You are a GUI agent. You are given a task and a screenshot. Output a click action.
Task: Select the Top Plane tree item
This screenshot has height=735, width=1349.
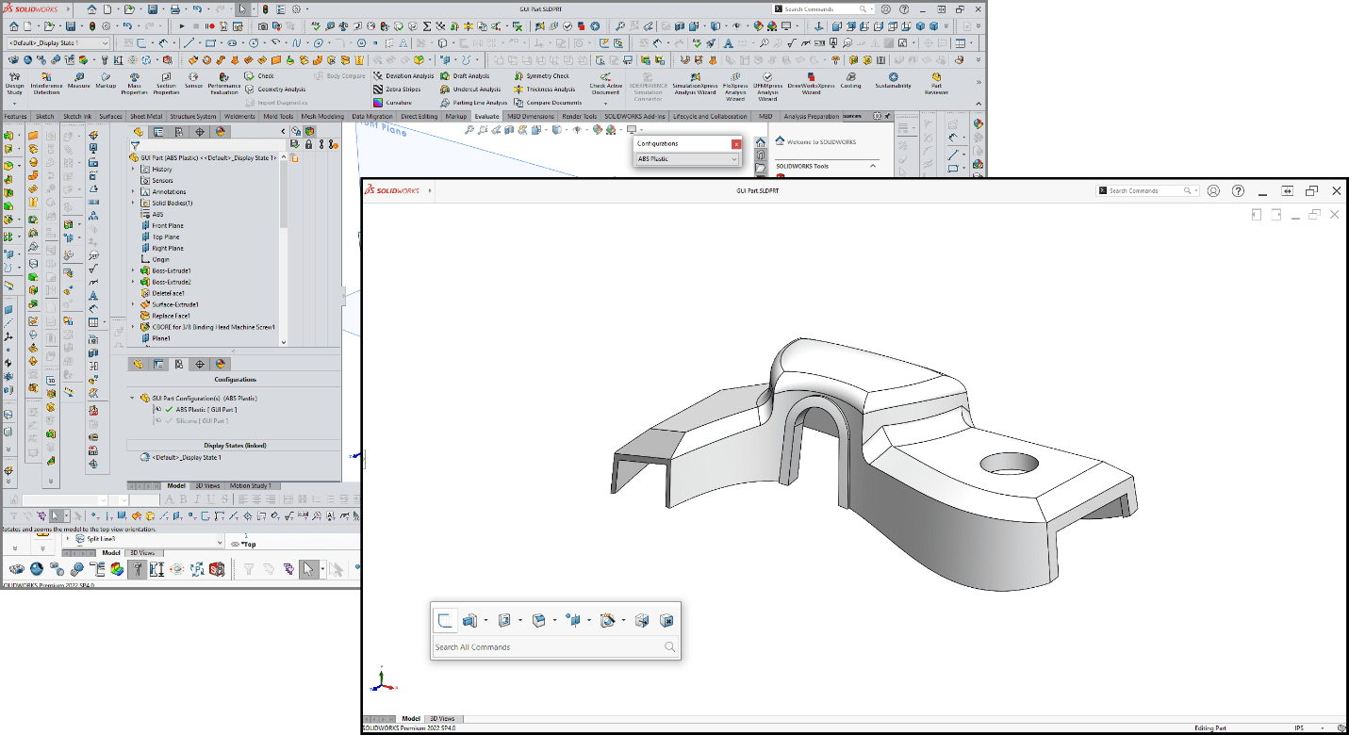point(166,237)
